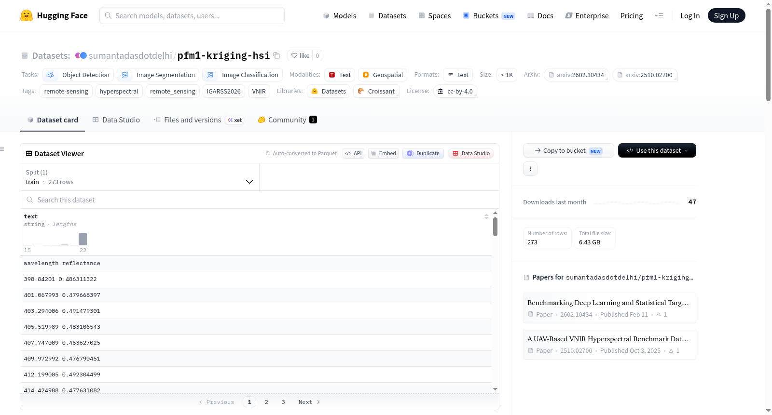Viewport: 772px width, 415px height.
Task: Click the 'wavelength reflectance' row
Action: [x=256, y=263]
